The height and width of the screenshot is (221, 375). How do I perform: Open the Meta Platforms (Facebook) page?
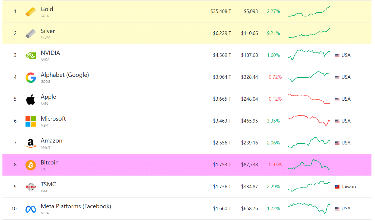[76, 206]
